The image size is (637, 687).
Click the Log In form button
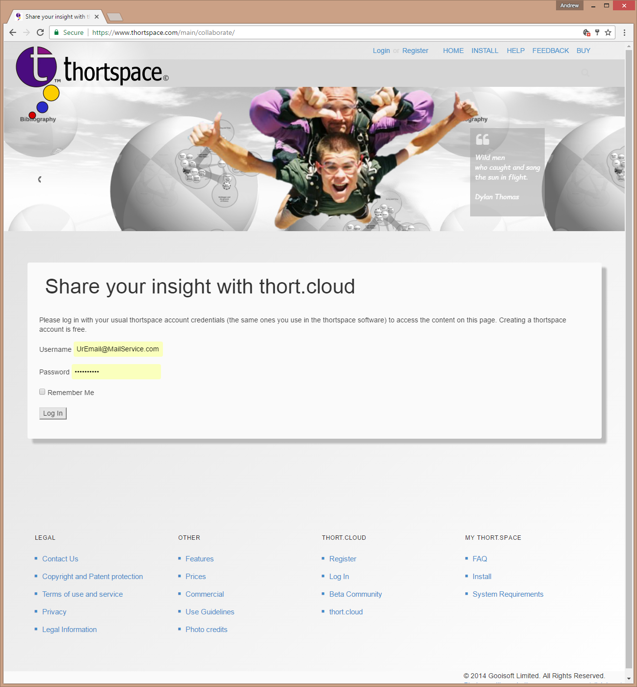[53, 413]
